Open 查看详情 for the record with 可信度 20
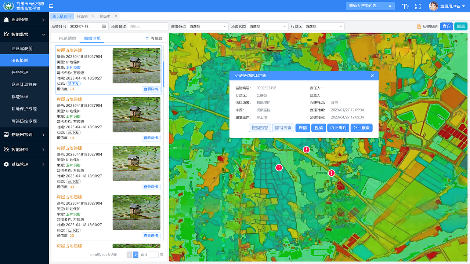The width and height of the screenshot is (470, 264). (151, 236)
